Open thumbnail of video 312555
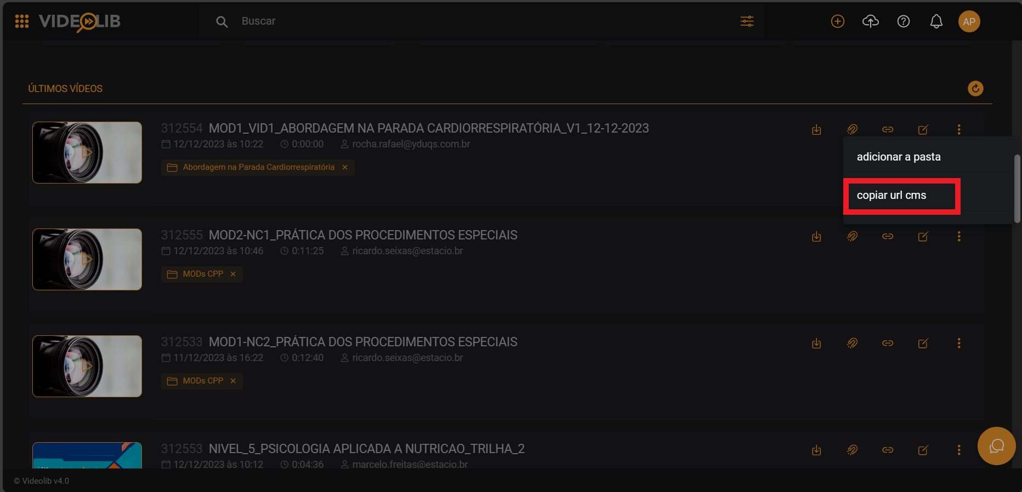 click(x=87, y=259)
